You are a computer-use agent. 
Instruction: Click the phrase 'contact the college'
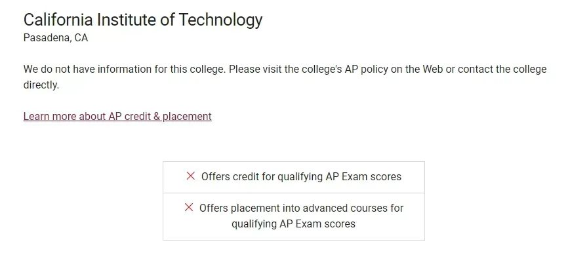[502, 69]
